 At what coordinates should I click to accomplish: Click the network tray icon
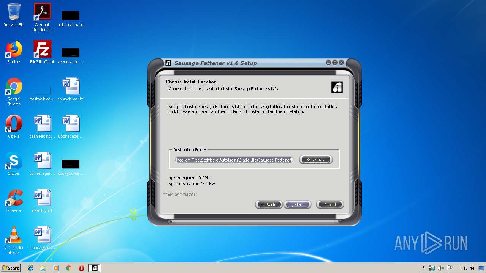pos(432,268)
